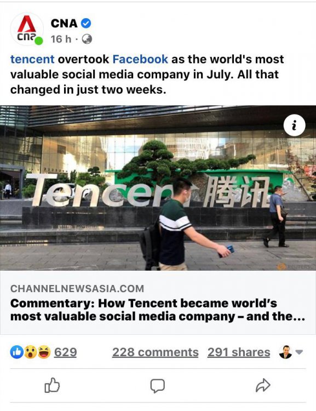
Task: Open the 228 comments link
Action: [x=156, y=352]
